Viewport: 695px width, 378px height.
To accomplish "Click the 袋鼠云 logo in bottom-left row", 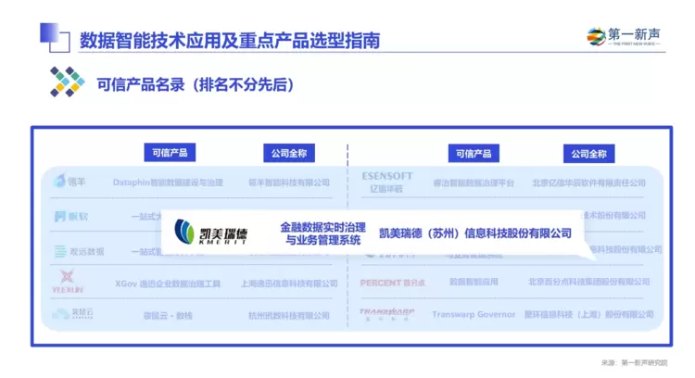I will (72, 315).
